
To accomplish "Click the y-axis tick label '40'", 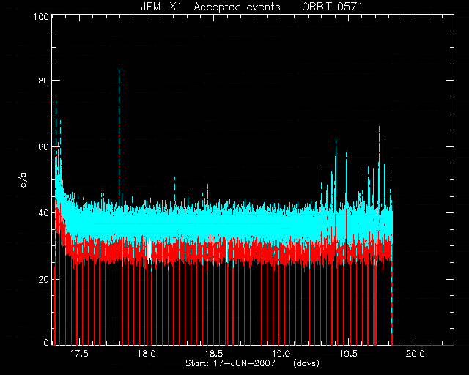I will coord(44,213).
